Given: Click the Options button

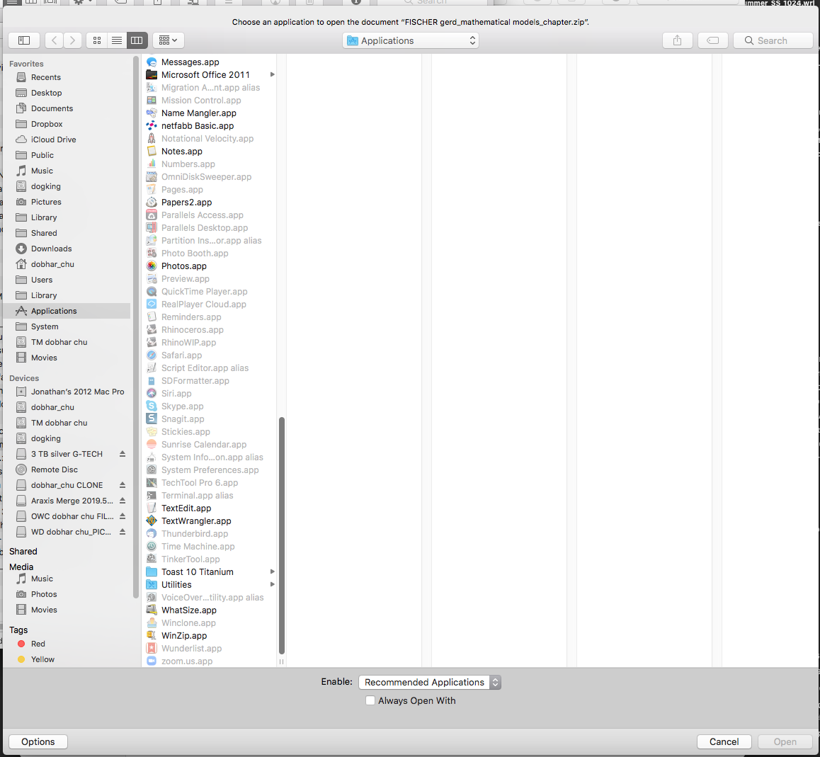Looking at the screenshot, I should pyautogui.click(x=38, y=742).
